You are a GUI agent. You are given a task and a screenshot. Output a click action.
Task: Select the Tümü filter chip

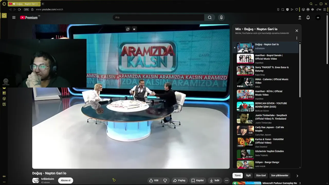[237, 175]
